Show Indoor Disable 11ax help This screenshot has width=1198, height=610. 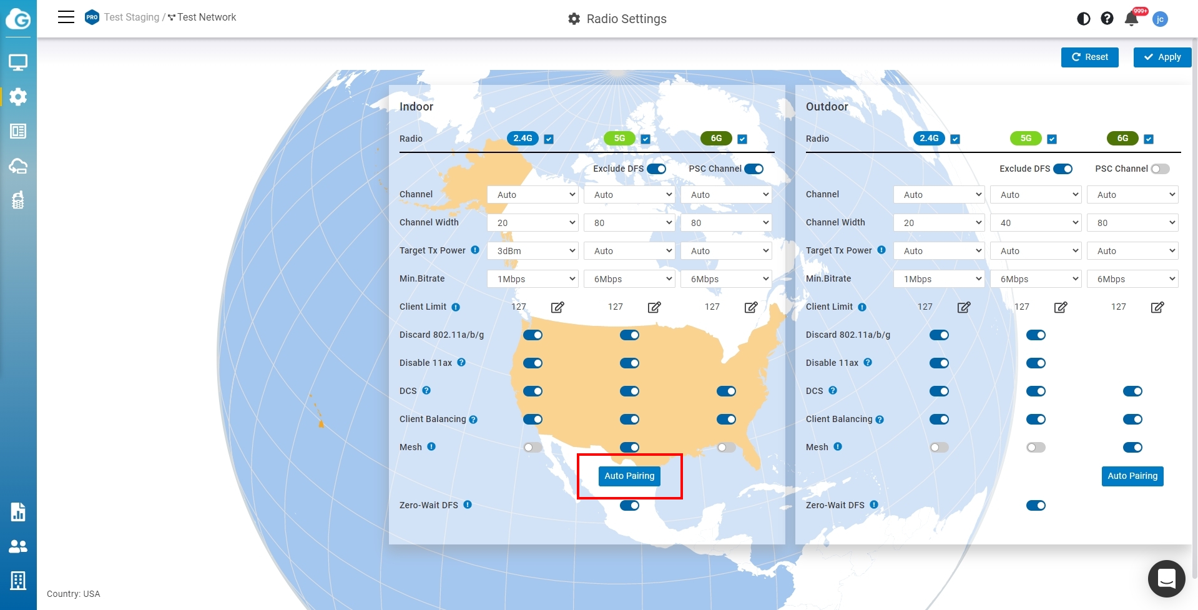461,362
